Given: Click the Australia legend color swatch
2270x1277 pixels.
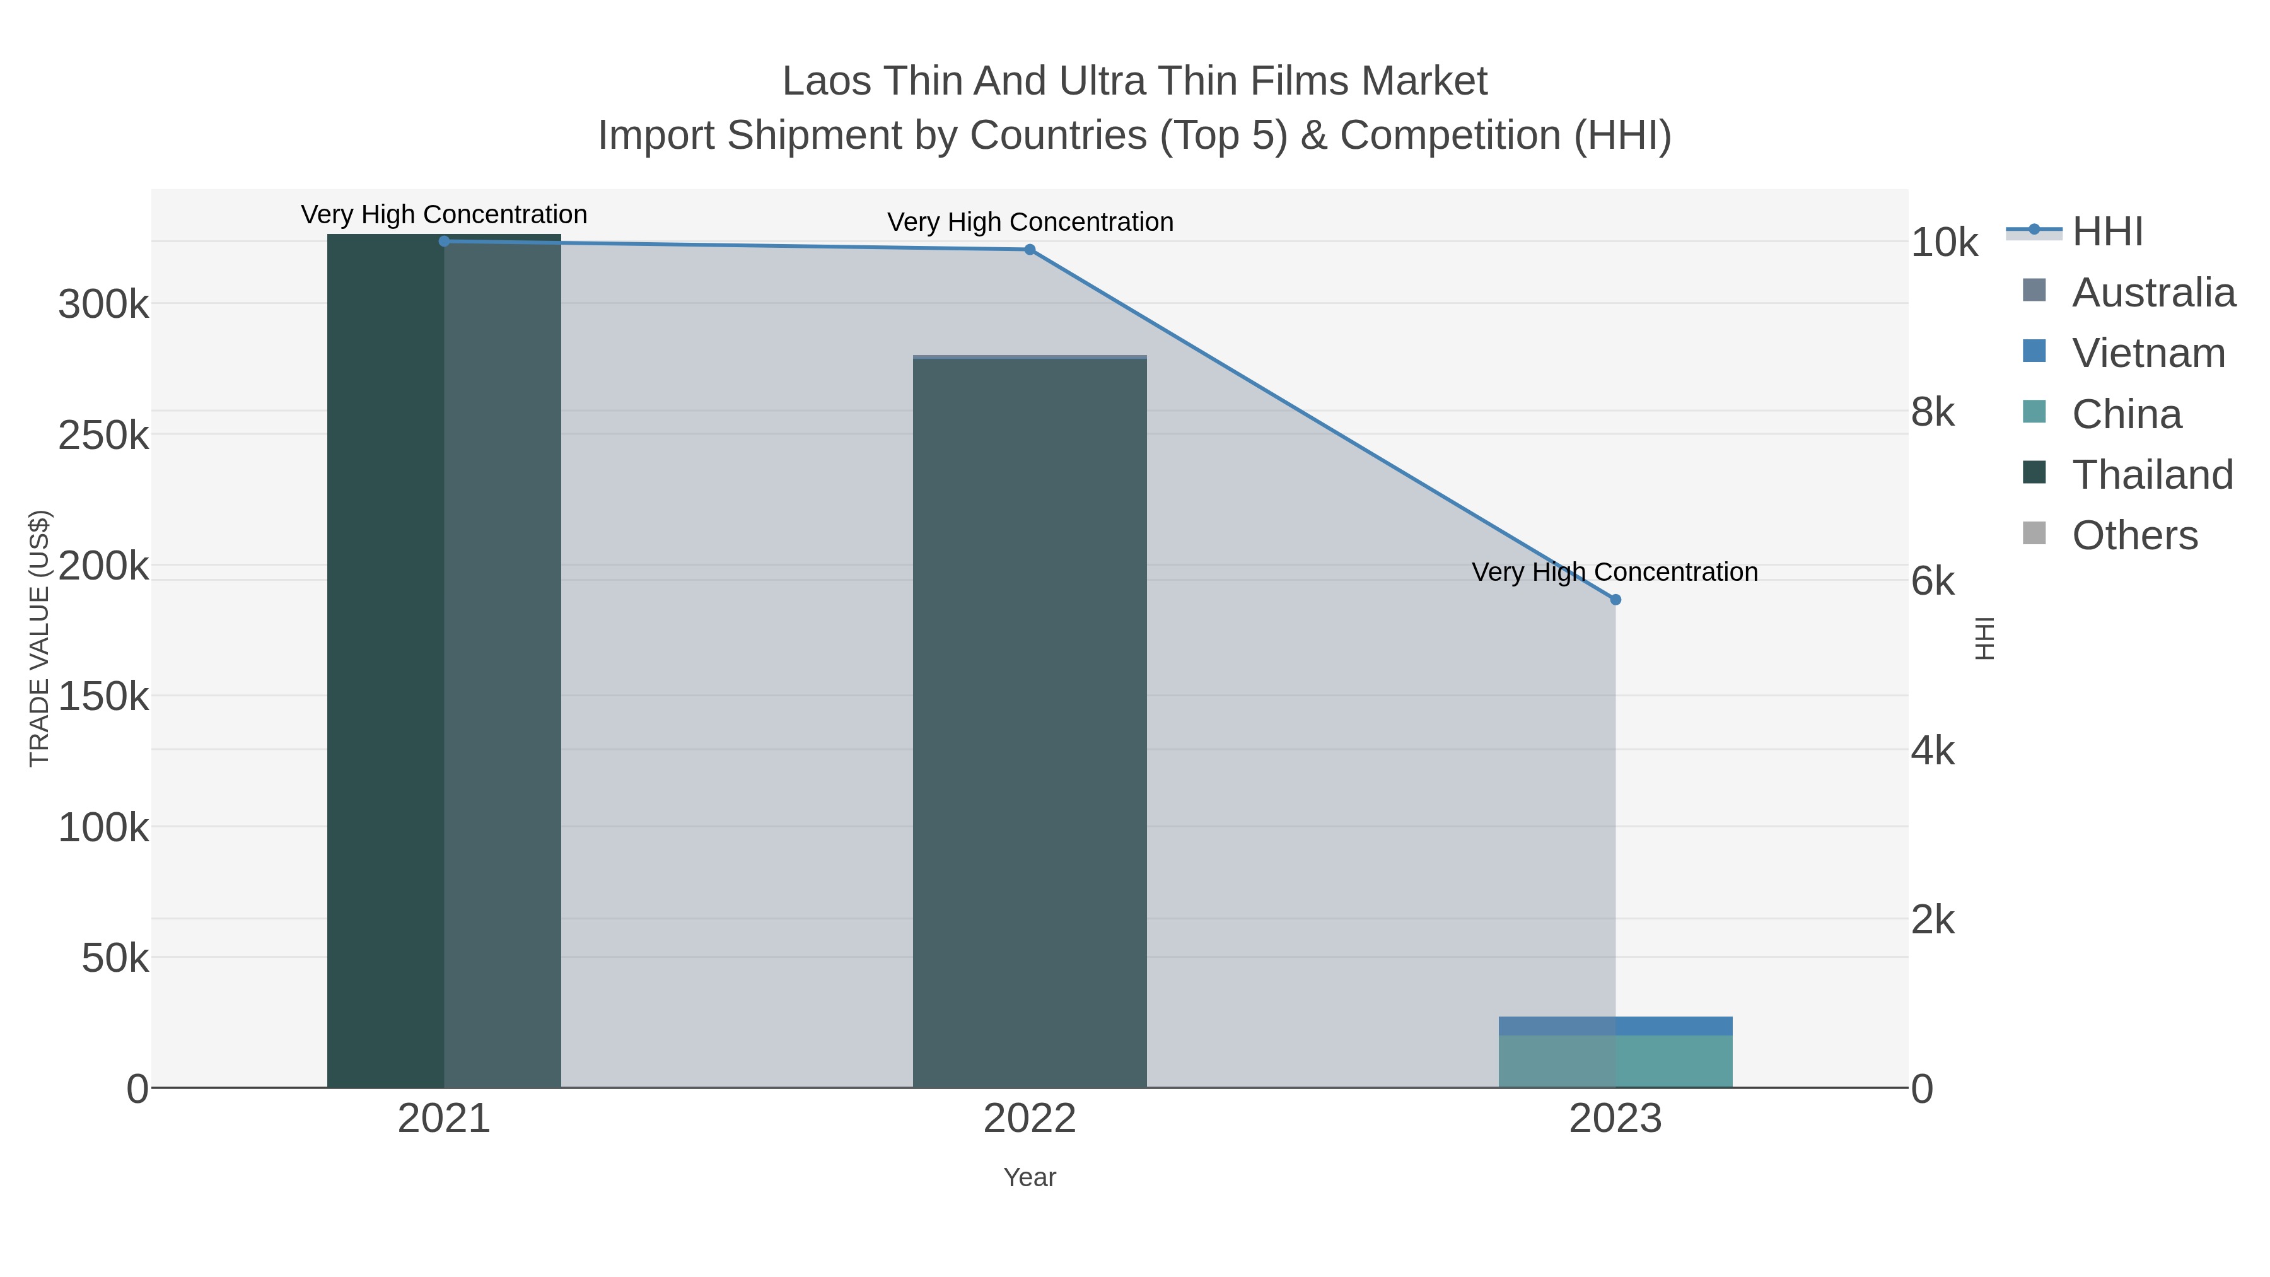Looking at the screenshot, I should pyautogui.click(x=2034, y=290).
